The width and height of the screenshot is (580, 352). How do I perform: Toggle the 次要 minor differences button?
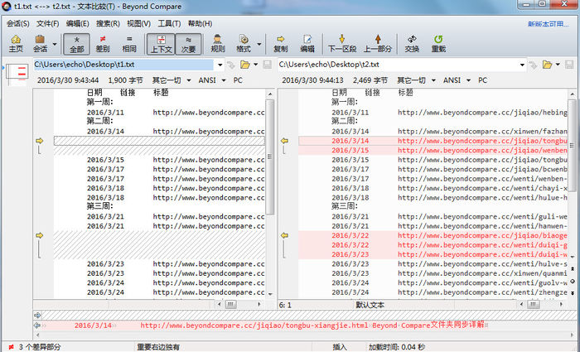point(188,44)
